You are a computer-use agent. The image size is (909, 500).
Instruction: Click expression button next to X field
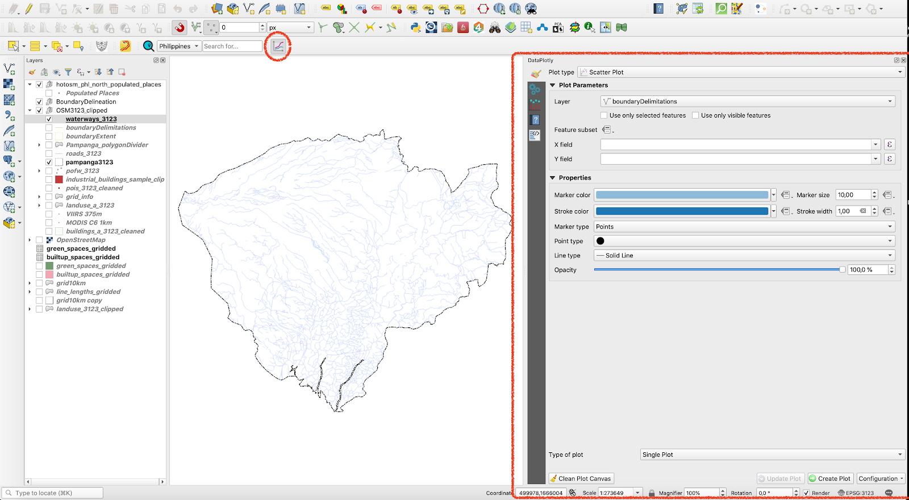click(x=890, y=144)
